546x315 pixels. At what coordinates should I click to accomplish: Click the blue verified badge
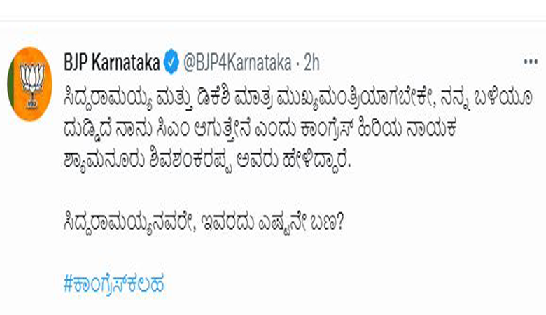171,62
